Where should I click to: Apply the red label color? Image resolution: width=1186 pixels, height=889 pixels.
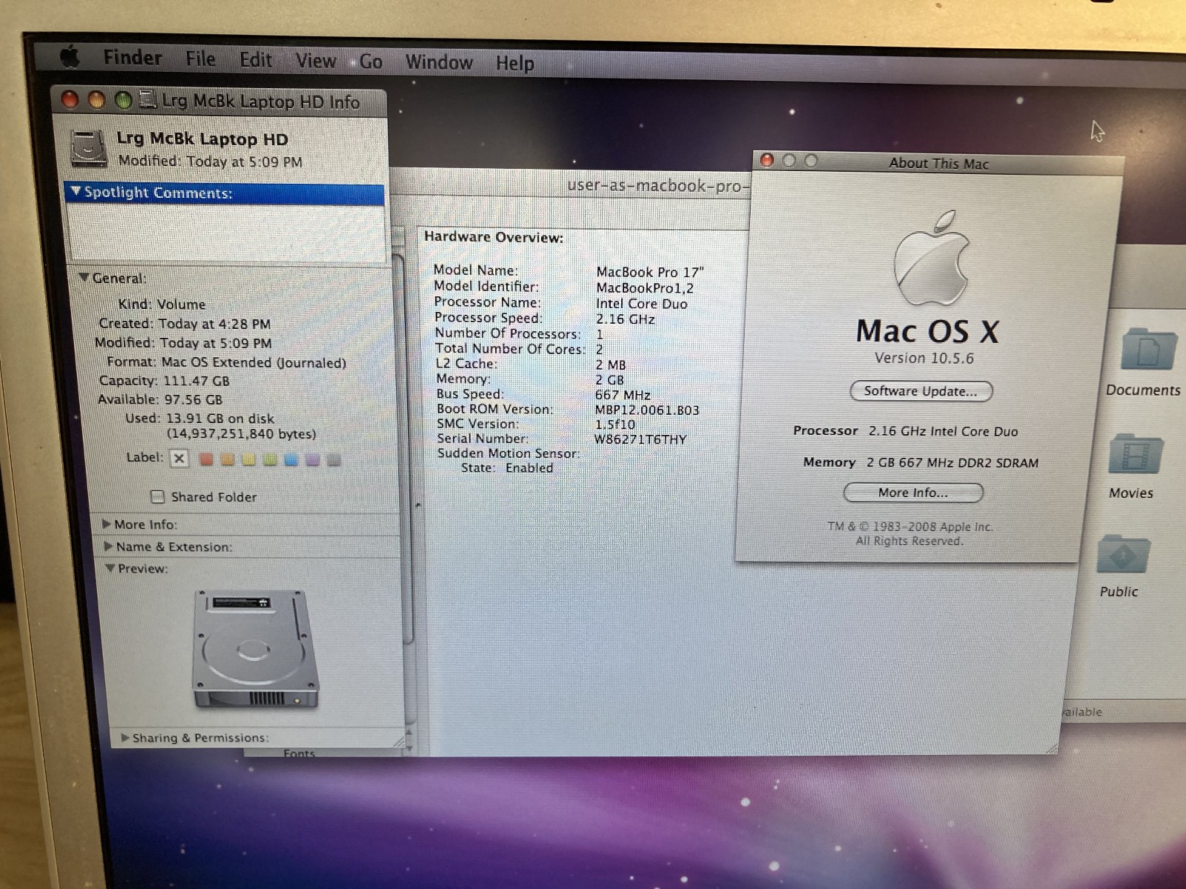[207, 459]
